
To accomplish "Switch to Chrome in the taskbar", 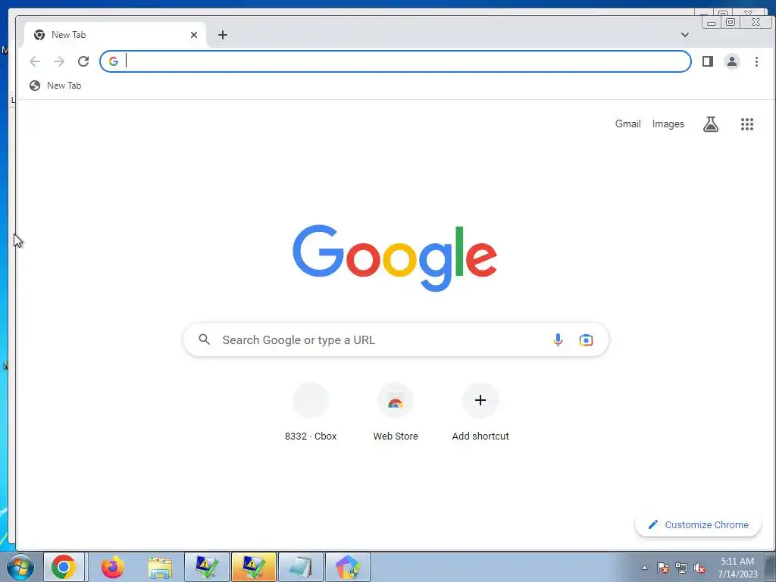I will click(x=64, y=567).
